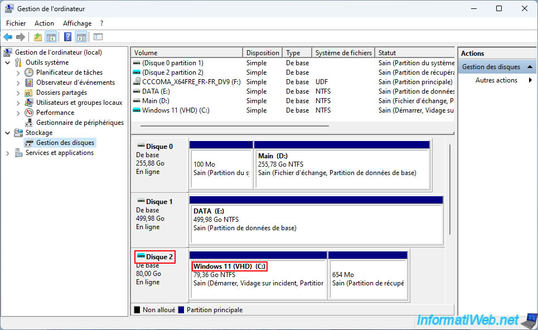The width and height of the screenshot is (538, 330).
Task: Toggle the console tree pane icon
Action: coord(51,37)
